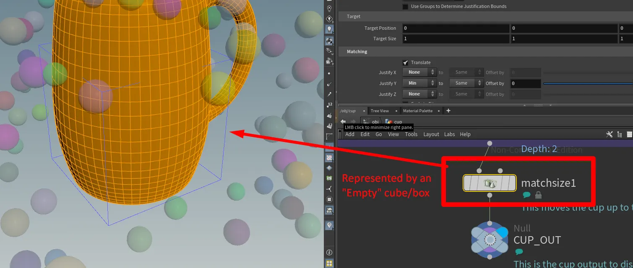Switch to the Tree View tab

pyautogui.click(x=380, y=111)
